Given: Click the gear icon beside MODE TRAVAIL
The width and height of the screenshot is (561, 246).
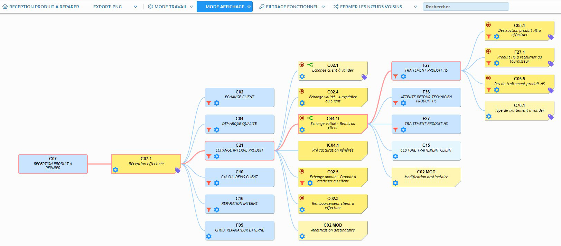Looking at the screenshot, I should (x=150, y=7).
